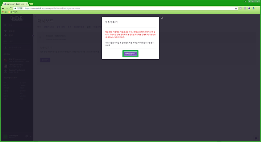The height and width of the screenshot is (142, 261).
Task: Click the back chevron beside Stream Preferences
Action: [x=40, y=37]
